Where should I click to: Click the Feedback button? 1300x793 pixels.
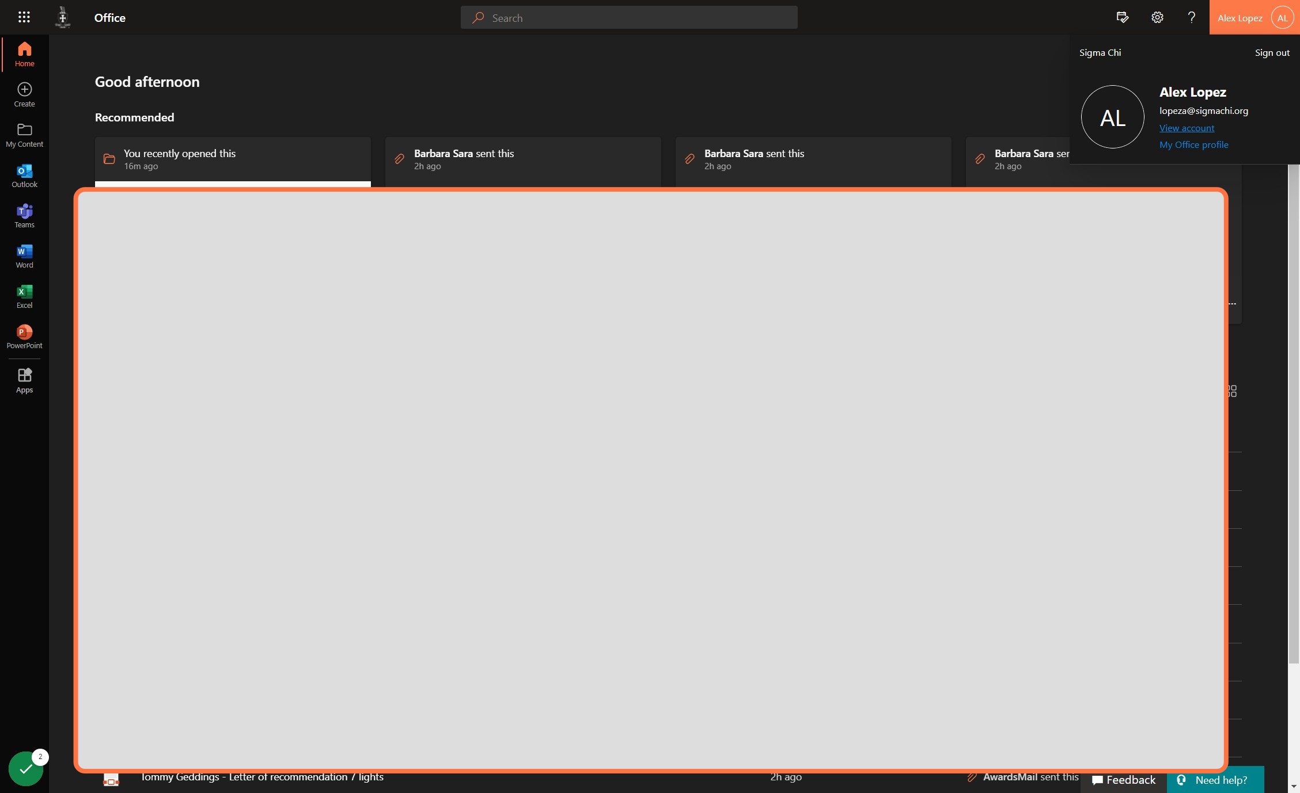[1124, 780]
